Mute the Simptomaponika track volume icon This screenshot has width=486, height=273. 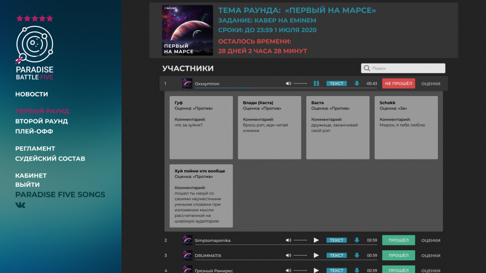click(x=288, y=240)
